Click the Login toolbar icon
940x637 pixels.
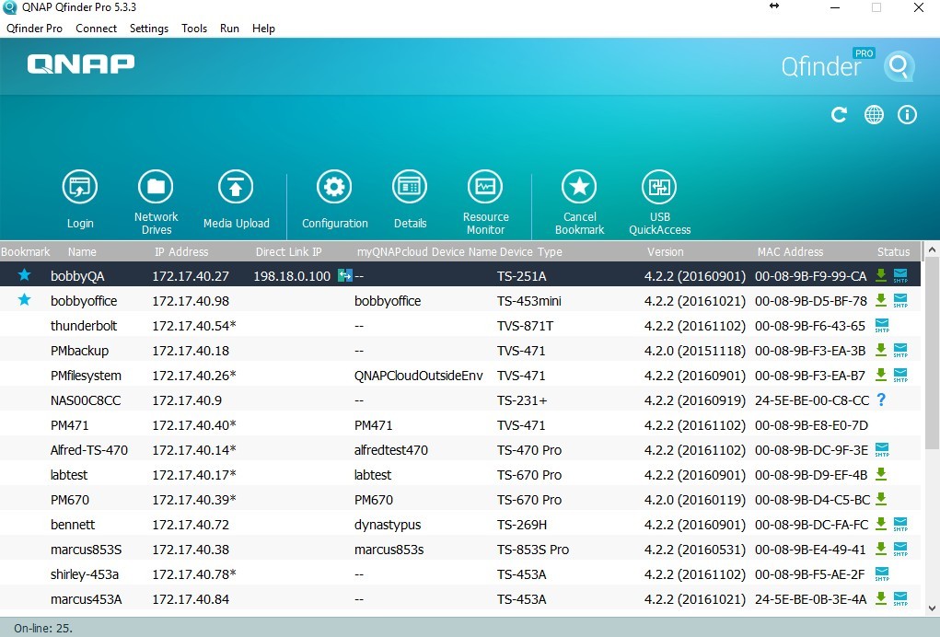[80, 188]
